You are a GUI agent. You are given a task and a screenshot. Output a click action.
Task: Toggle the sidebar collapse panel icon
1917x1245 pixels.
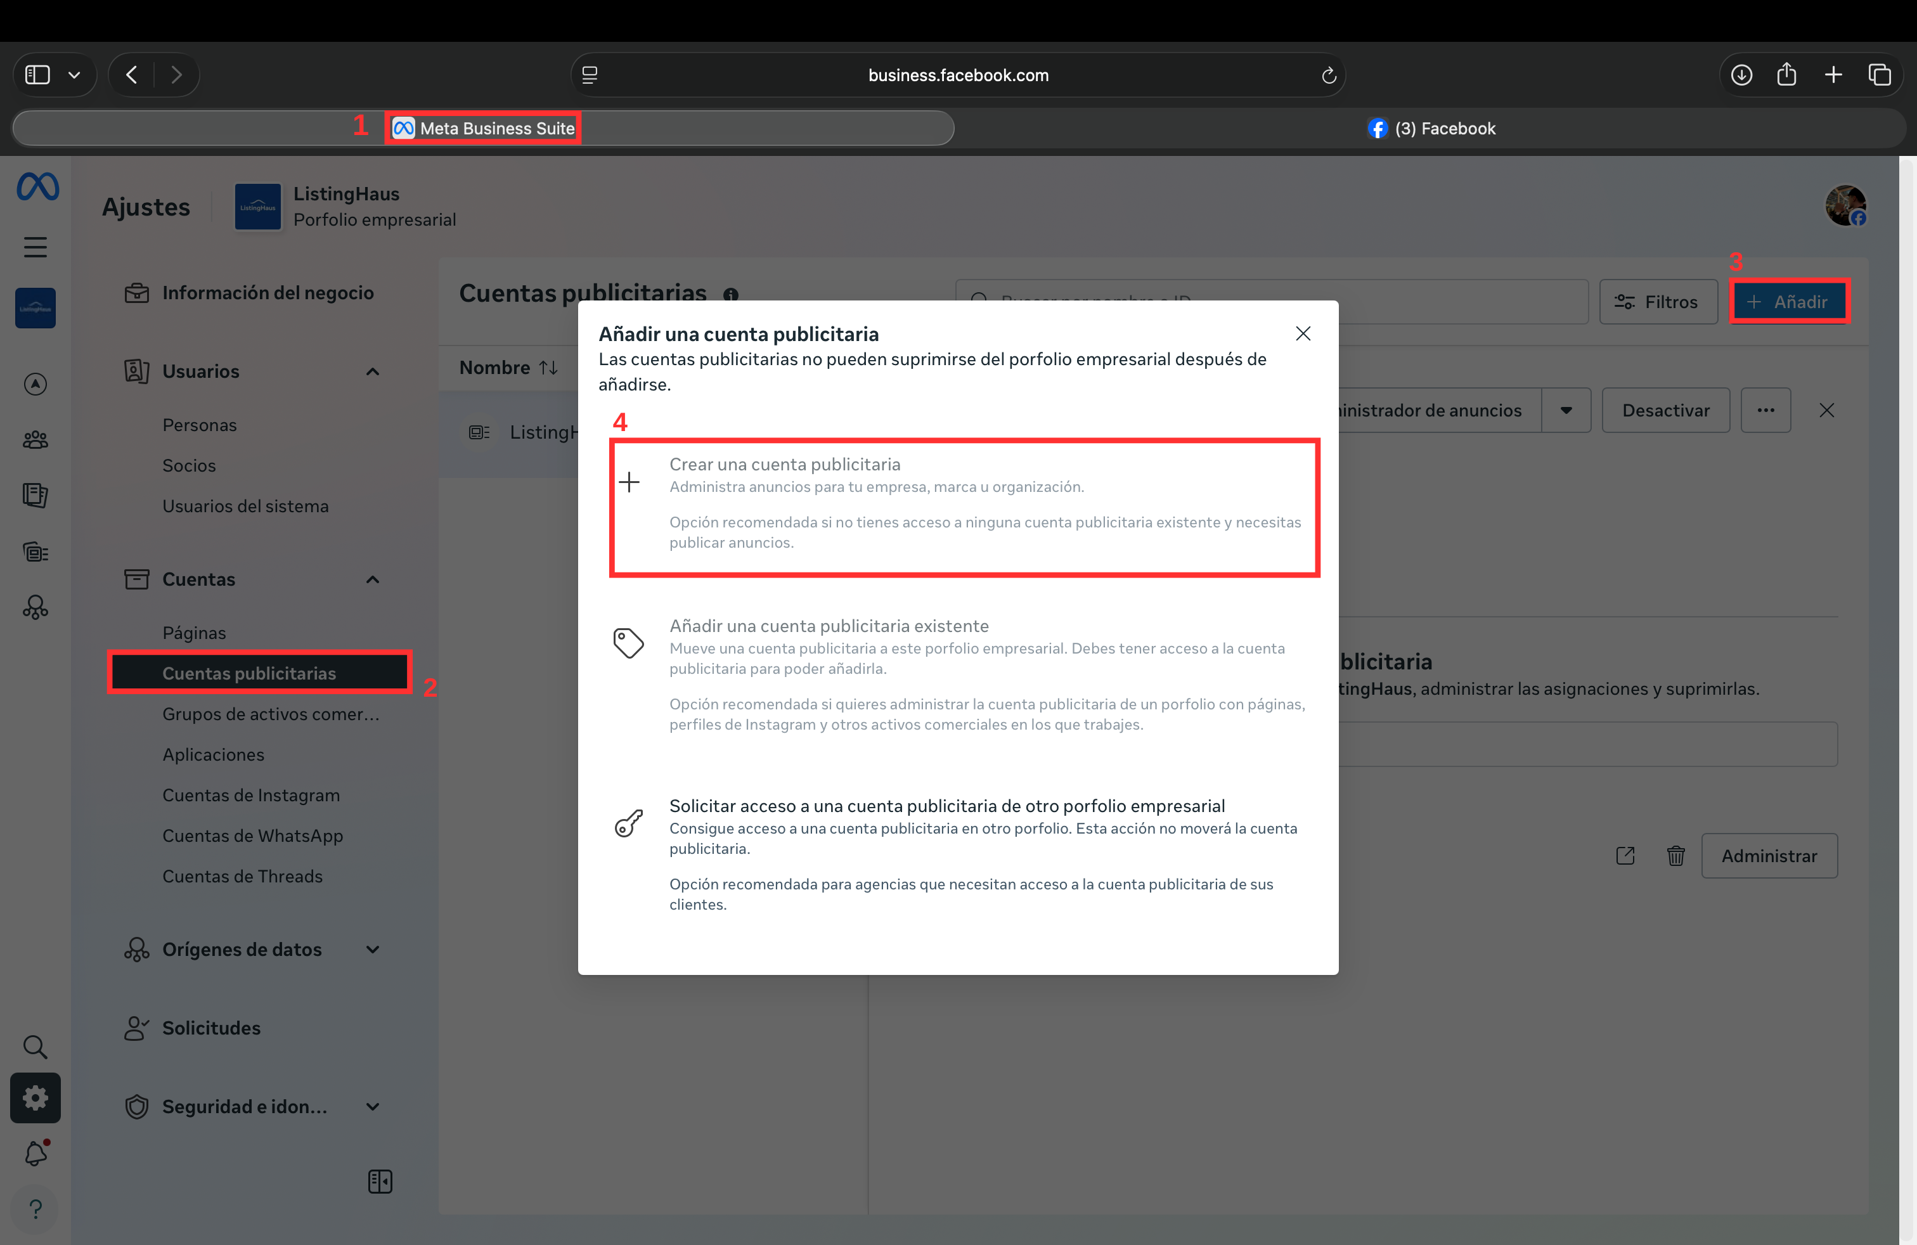380,1182
